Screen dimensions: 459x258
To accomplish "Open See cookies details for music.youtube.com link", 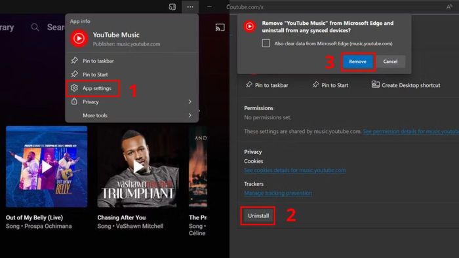I will [295, 170].
